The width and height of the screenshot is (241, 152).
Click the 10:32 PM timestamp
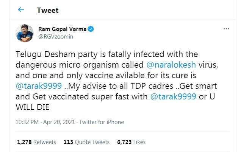tap(27, 122)
